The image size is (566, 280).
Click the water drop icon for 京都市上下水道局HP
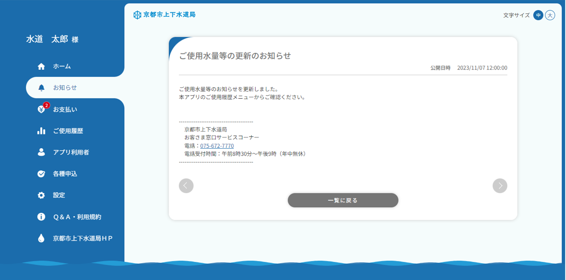(x=41, y=238)
